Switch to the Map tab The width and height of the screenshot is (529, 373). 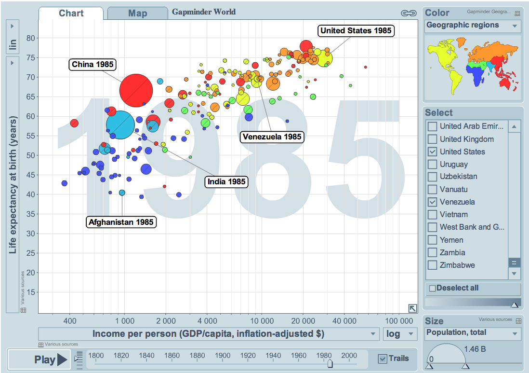137,14
